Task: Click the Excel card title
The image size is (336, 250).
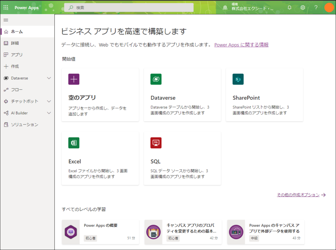Action: tap(74, 161)
